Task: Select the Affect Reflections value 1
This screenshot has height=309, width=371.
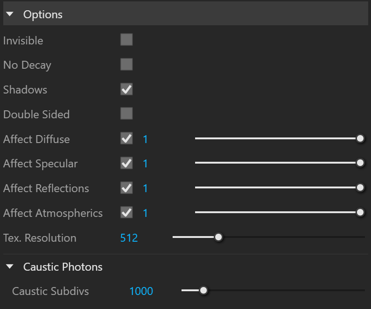Action: point(145,188)
